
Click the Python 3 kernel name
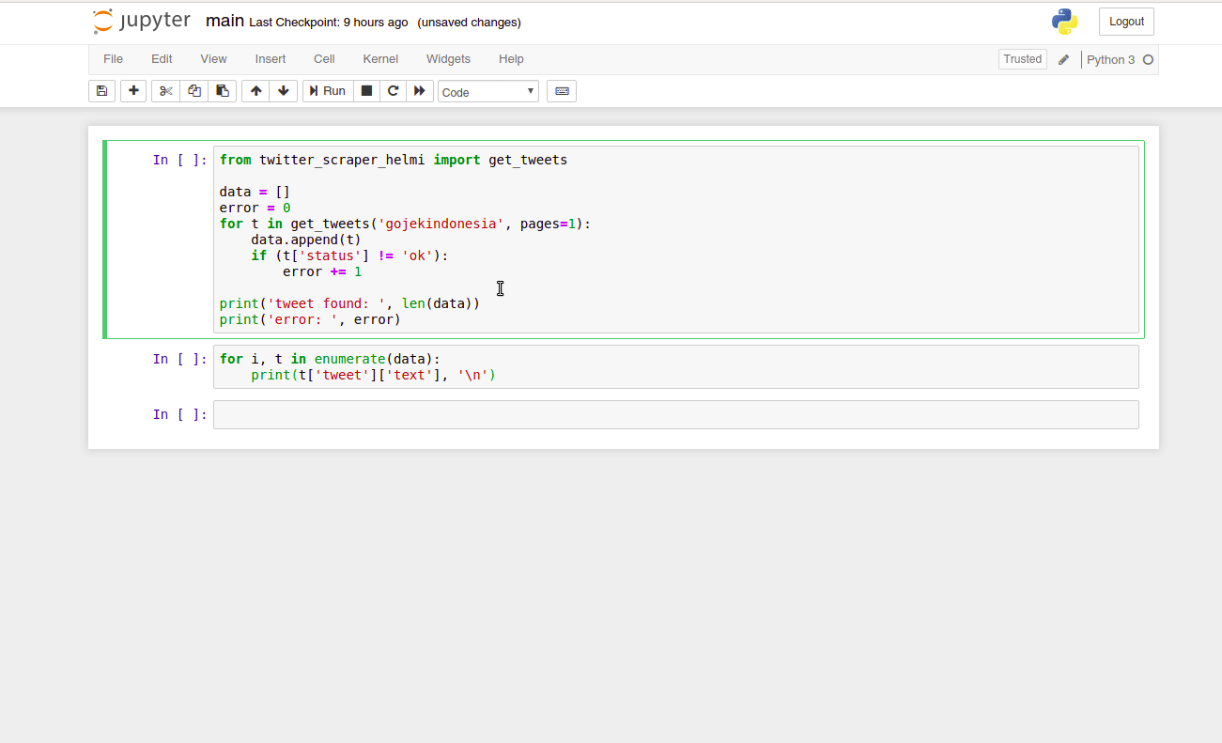(1110, 59)
